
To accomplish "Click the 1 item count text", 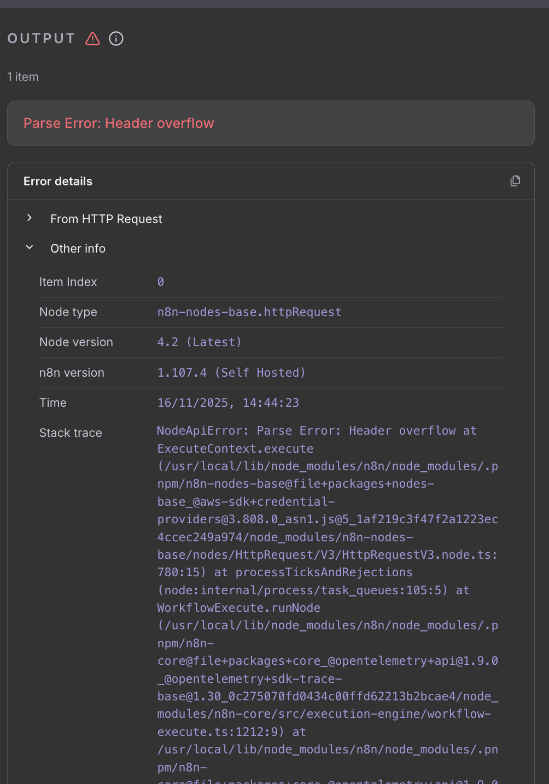I will point(23,77).
